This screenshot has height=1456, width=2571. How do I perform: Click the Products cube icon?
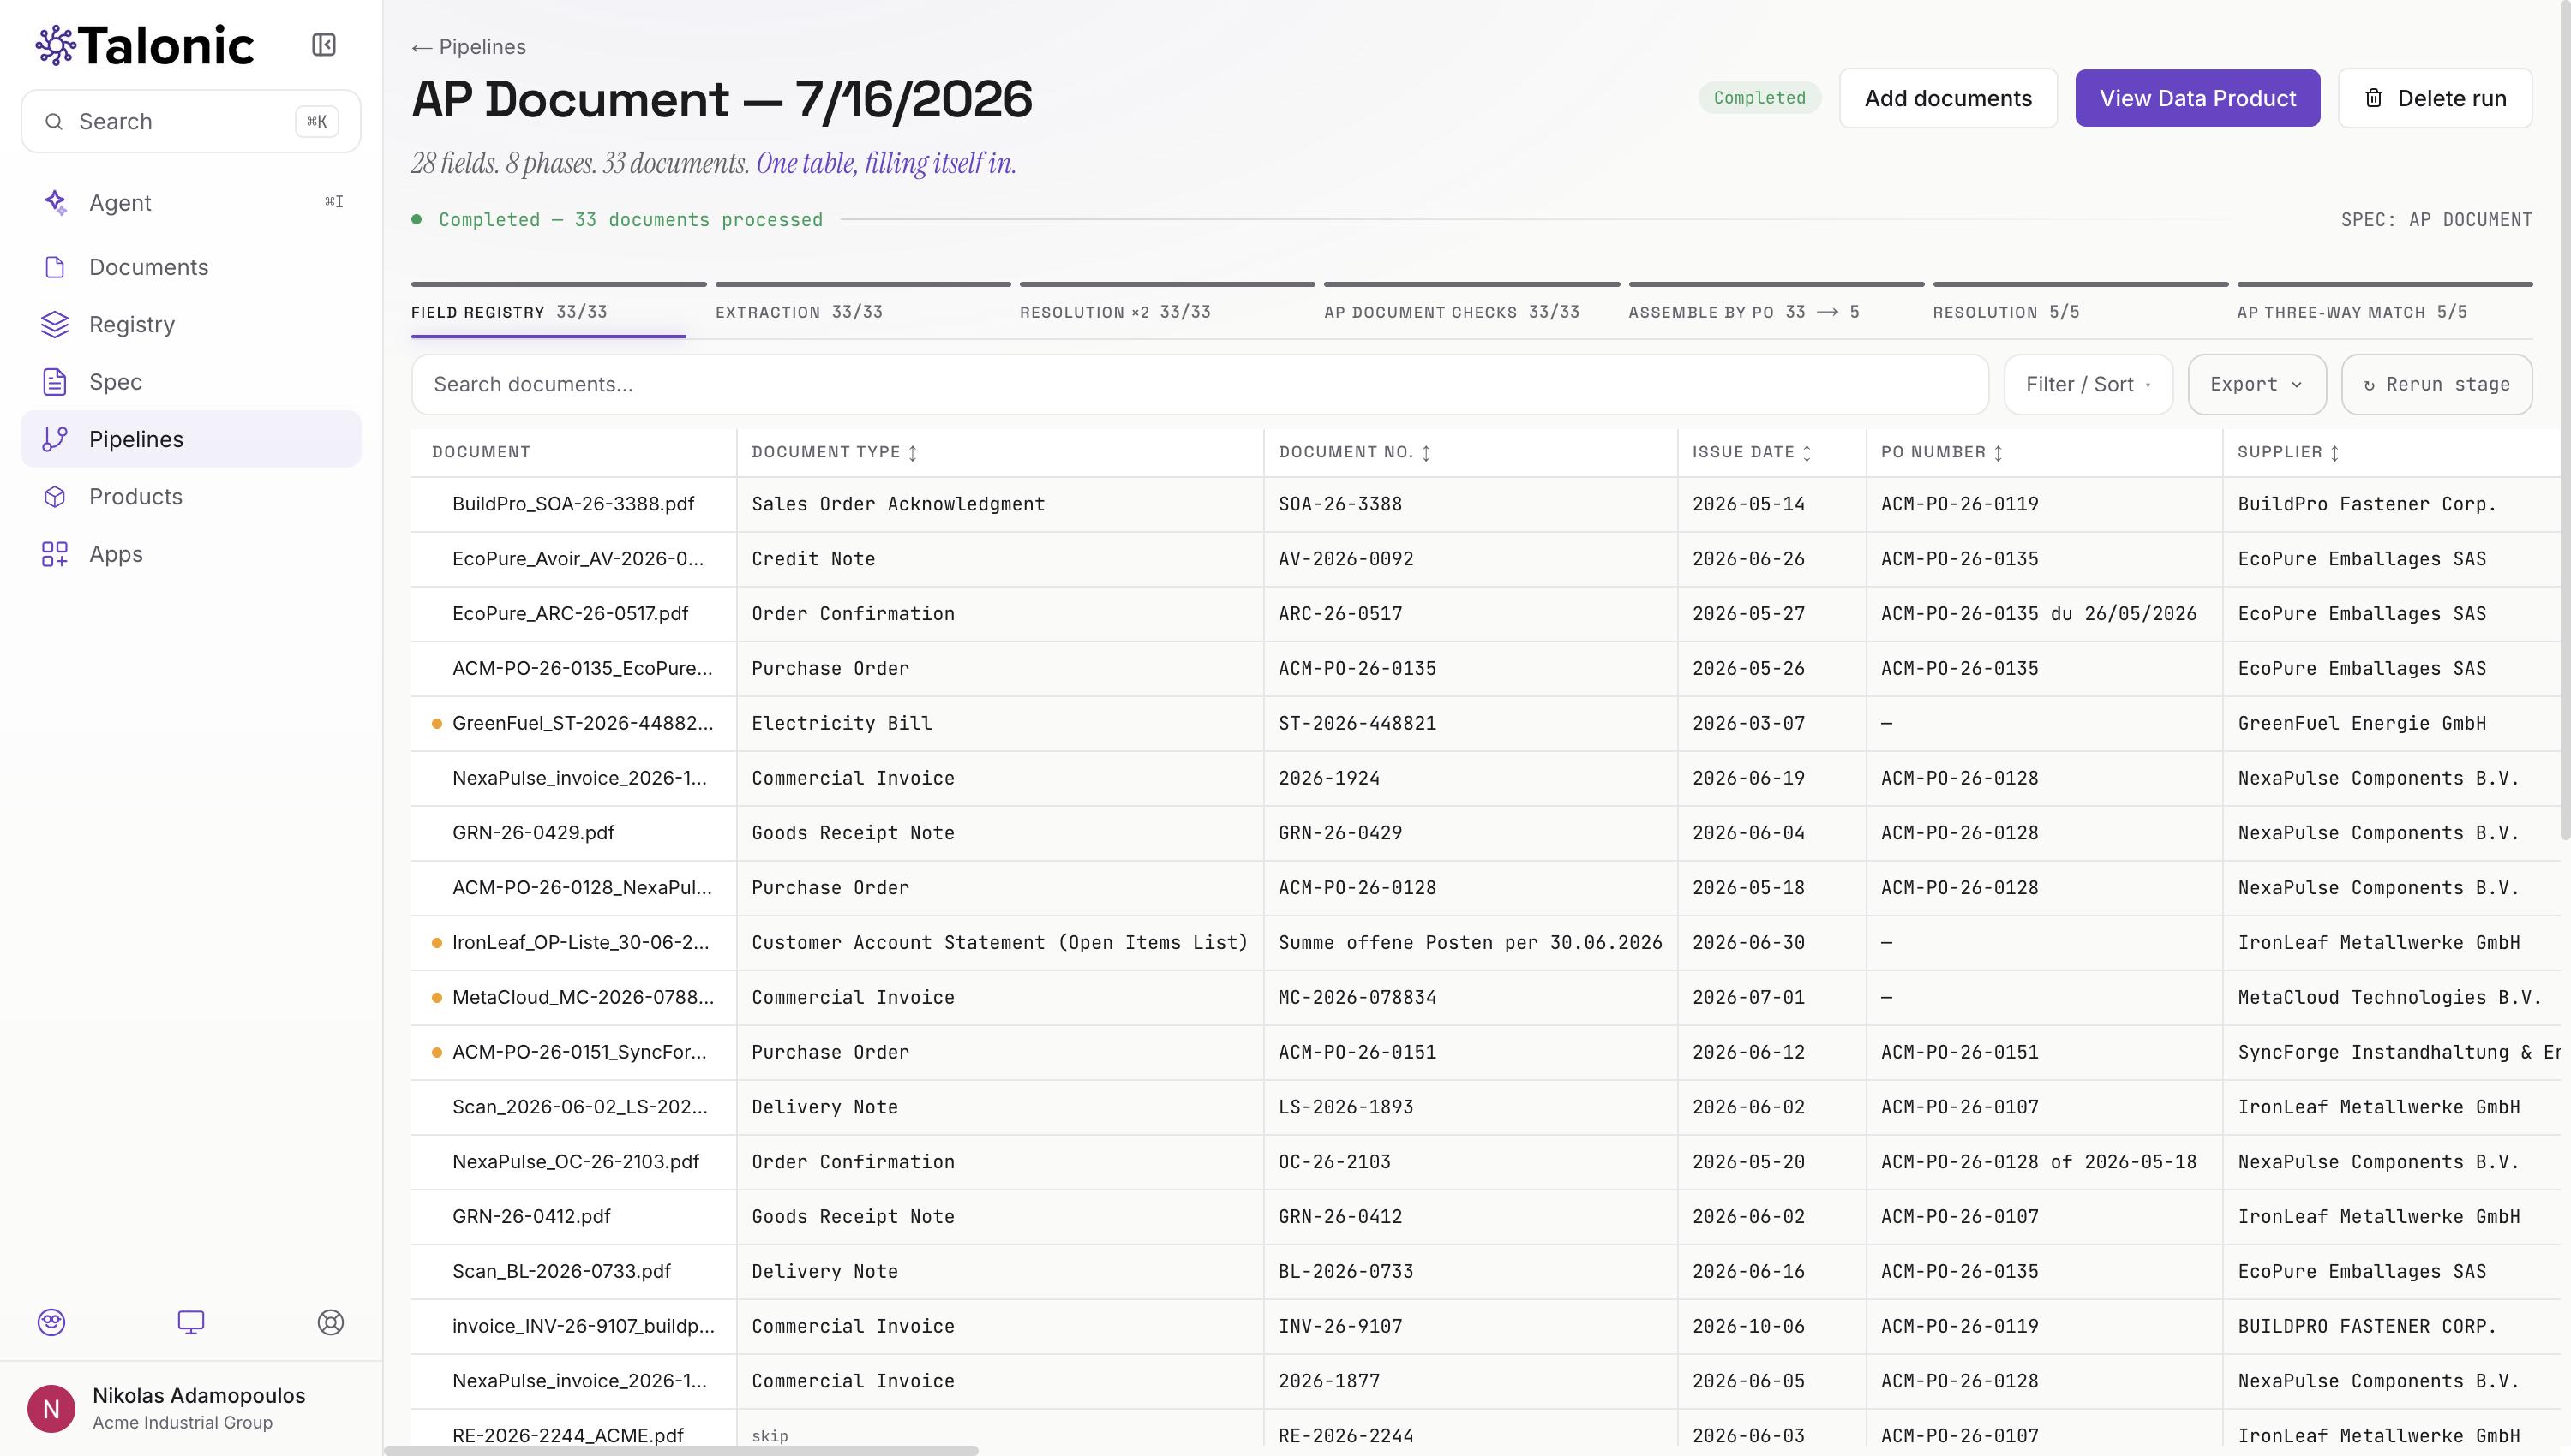[x=55, y=497]
